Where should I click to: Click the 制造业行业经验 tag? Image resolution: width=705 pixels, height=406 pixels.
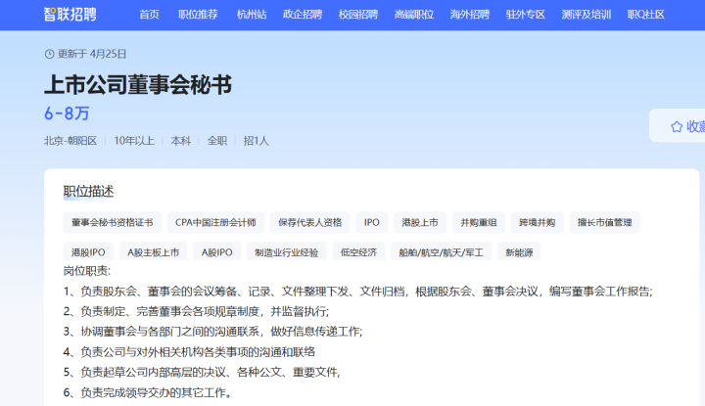click(x=287, y=251)
